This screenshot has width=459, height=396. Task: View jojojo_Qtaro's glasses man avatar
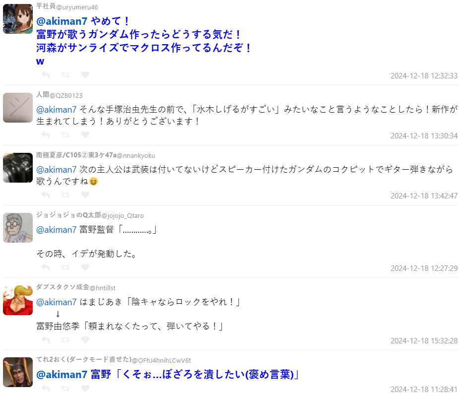(x=18, y=228)
